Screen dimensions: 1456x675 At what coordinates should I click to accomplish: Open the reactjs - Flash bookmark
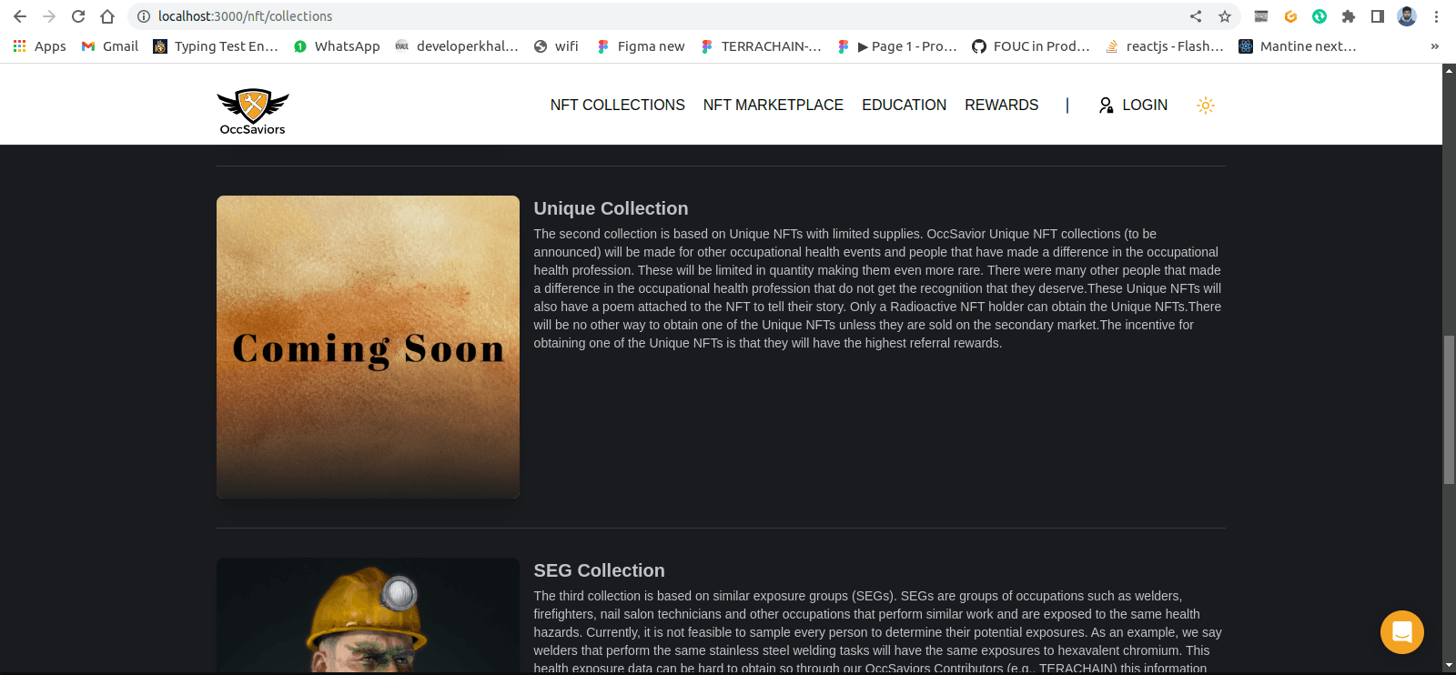tap(1165, 46)
